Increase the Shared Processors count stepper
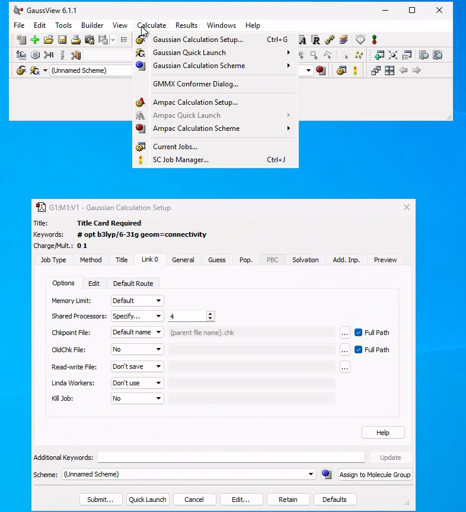This screenshot has width=466, height=512. click(210, 314)
